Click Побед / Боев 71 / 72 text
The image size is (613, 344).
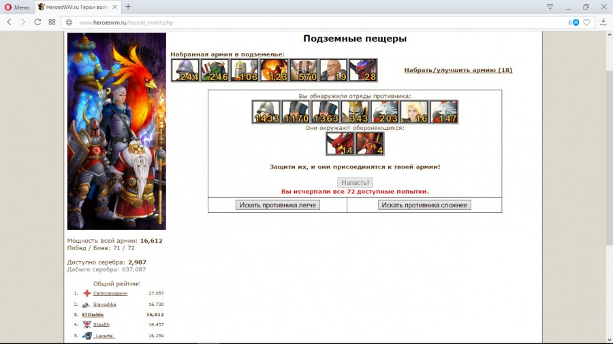[x=101, y=248]
